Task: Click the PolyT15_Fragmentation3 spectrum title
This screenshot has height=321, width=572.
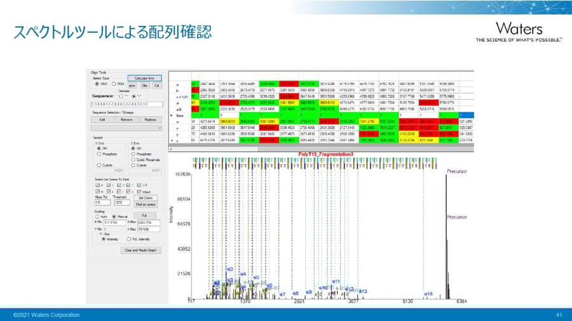Action: 326,154
